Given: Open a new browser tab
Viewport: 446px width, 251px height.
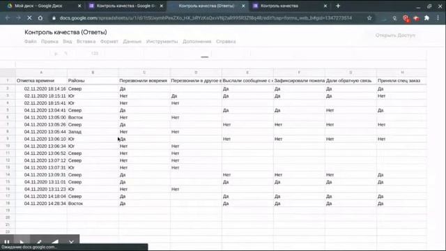Looking at the screenshot, I should tap(338, 6).
